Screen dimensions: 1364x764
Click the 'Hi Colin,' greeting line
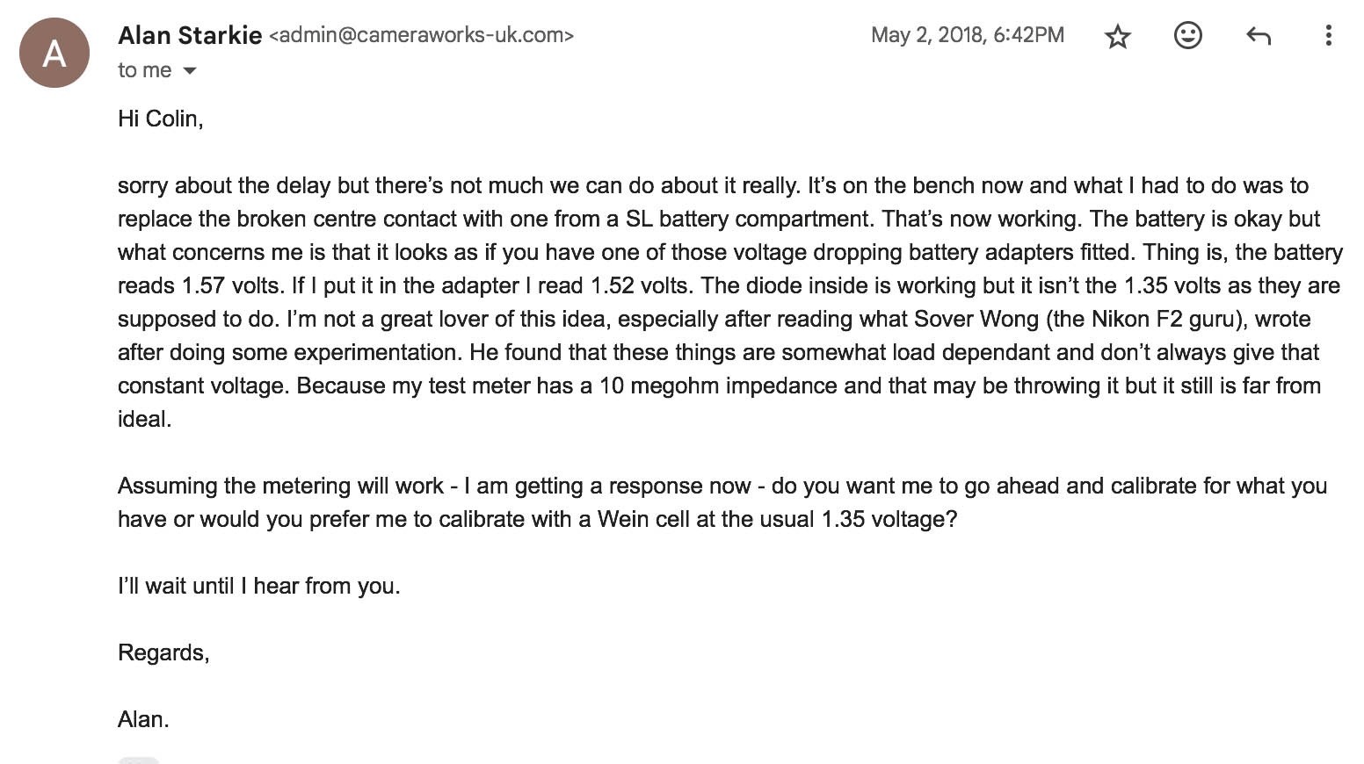161,119
